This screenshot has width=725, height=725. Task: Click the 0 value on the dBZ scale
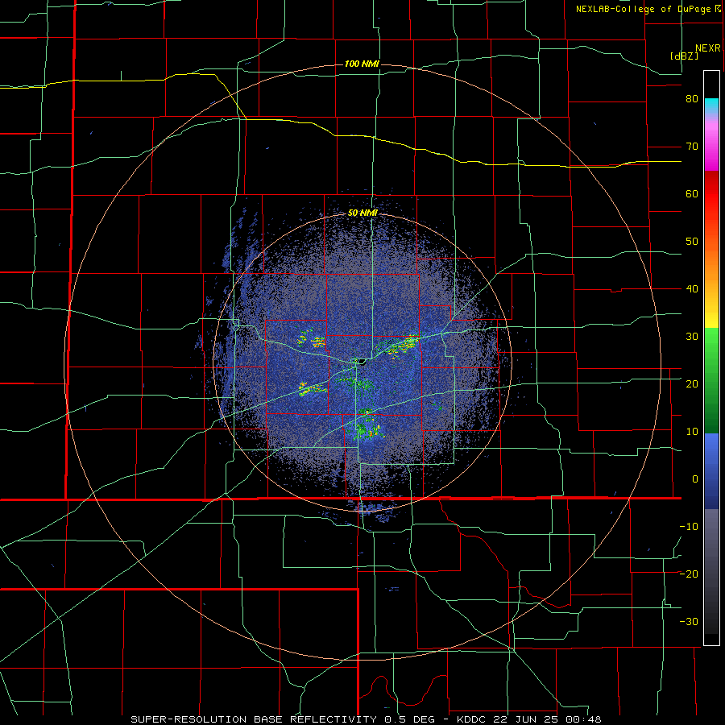click(x=695, y=479)
